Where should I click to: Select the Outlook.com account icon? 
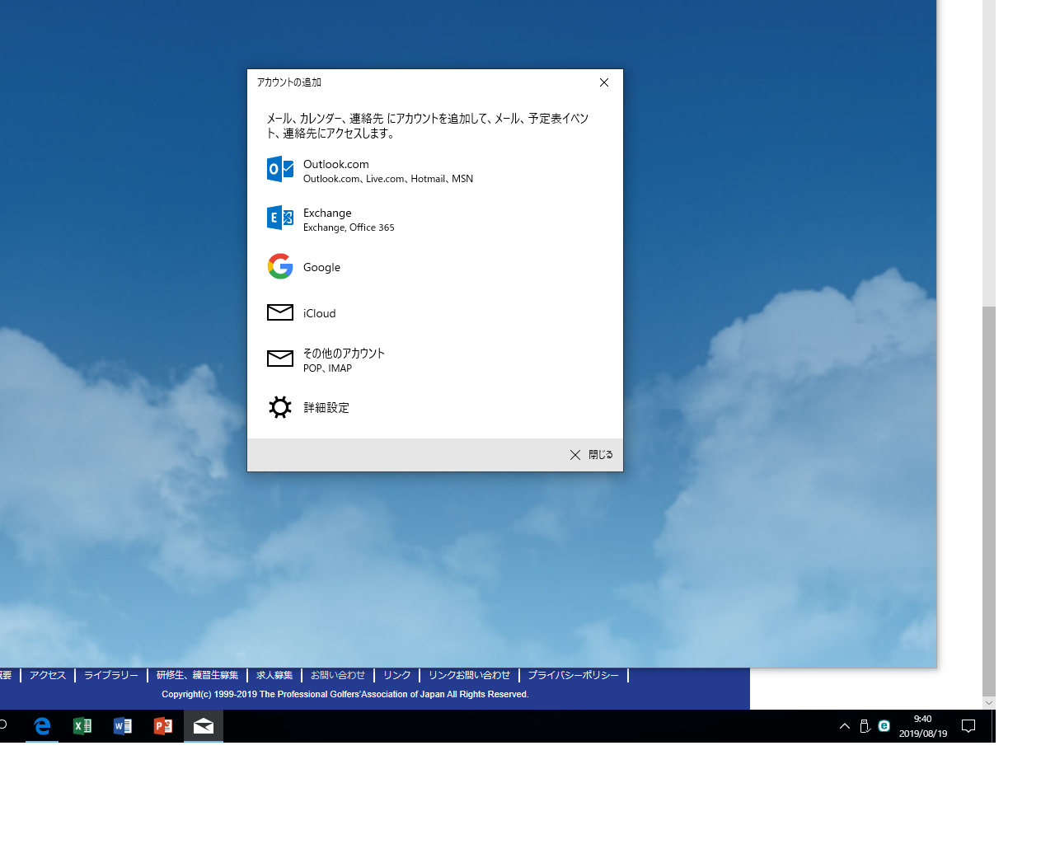click(280, 169)
